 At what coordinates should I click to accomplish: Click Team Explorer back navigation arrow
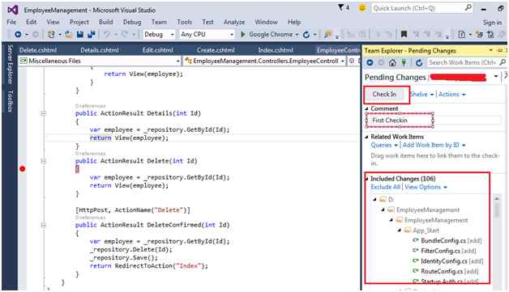370,62
